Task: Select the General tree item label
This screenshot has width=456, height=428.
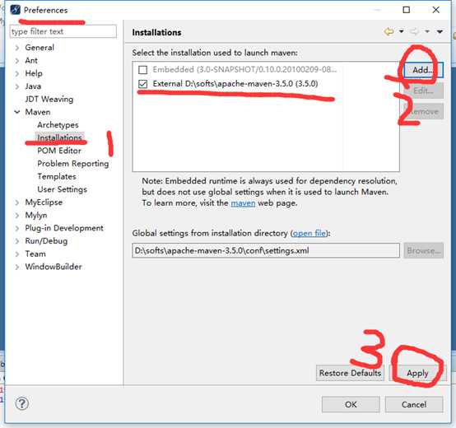Action: coord(40,48)
